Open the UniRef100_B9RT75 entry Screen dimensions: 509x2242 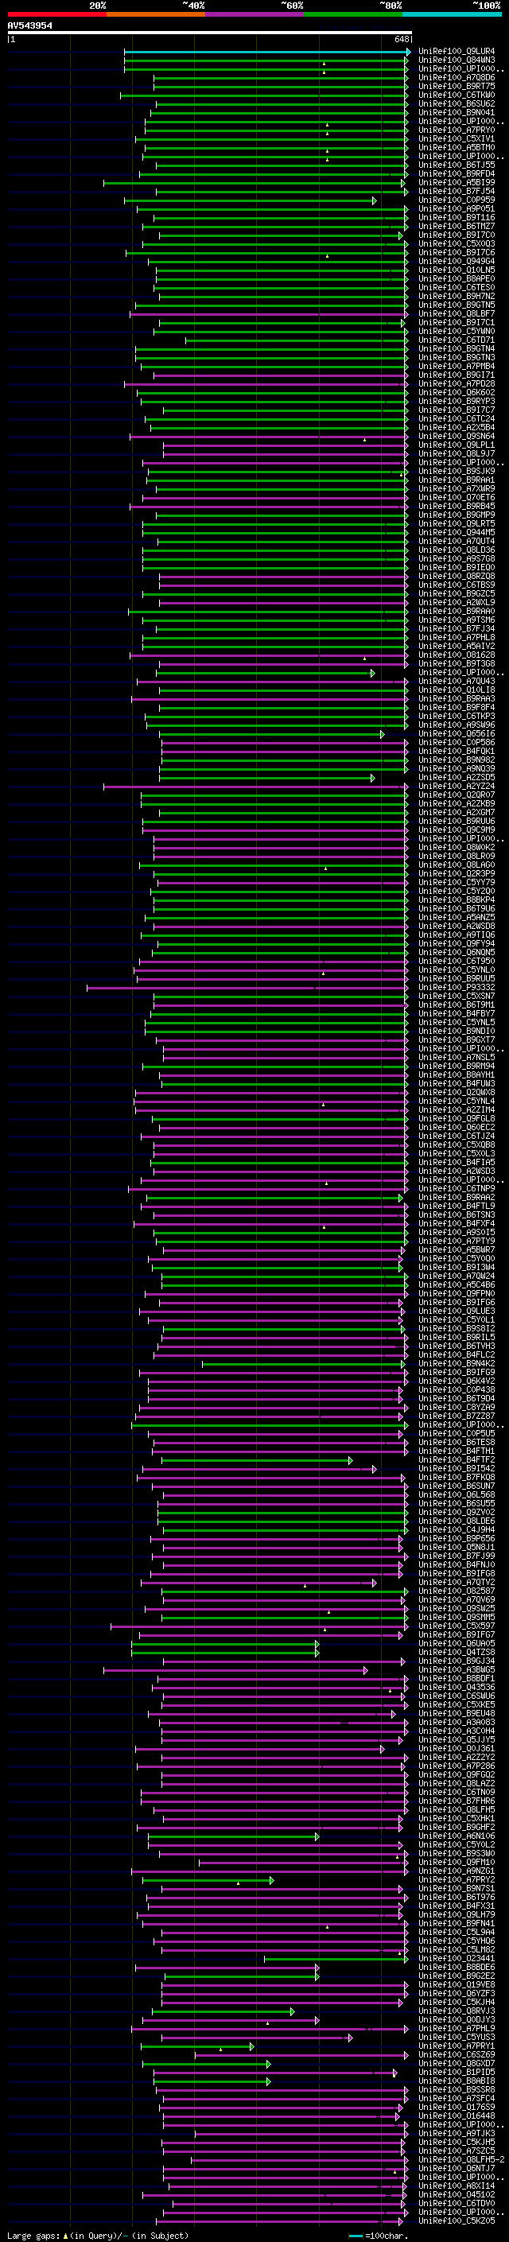pos(456,86)
